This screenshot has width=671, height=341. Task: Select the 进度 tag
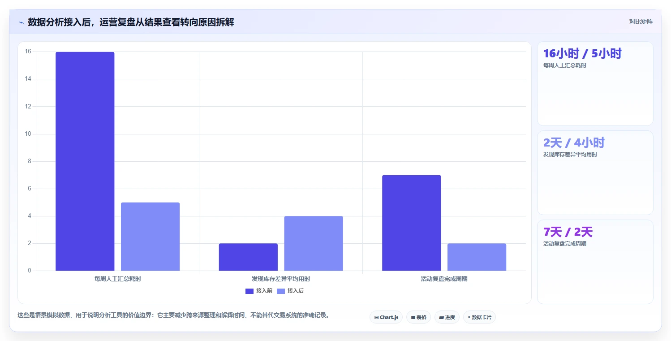pyautogui.click(x=447, y=317)
